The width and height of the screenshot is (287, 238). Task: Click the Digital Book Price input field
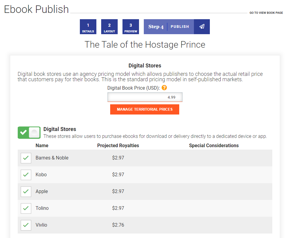(x=145, y=97)
